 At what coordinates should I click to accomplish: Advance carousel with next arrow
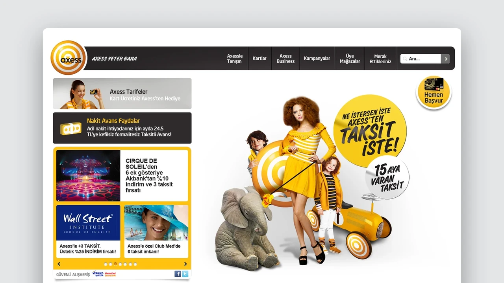click(x=185, y=264)
